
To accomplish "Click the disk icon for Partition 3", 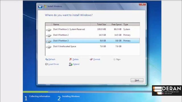I will tap(49, 41).
